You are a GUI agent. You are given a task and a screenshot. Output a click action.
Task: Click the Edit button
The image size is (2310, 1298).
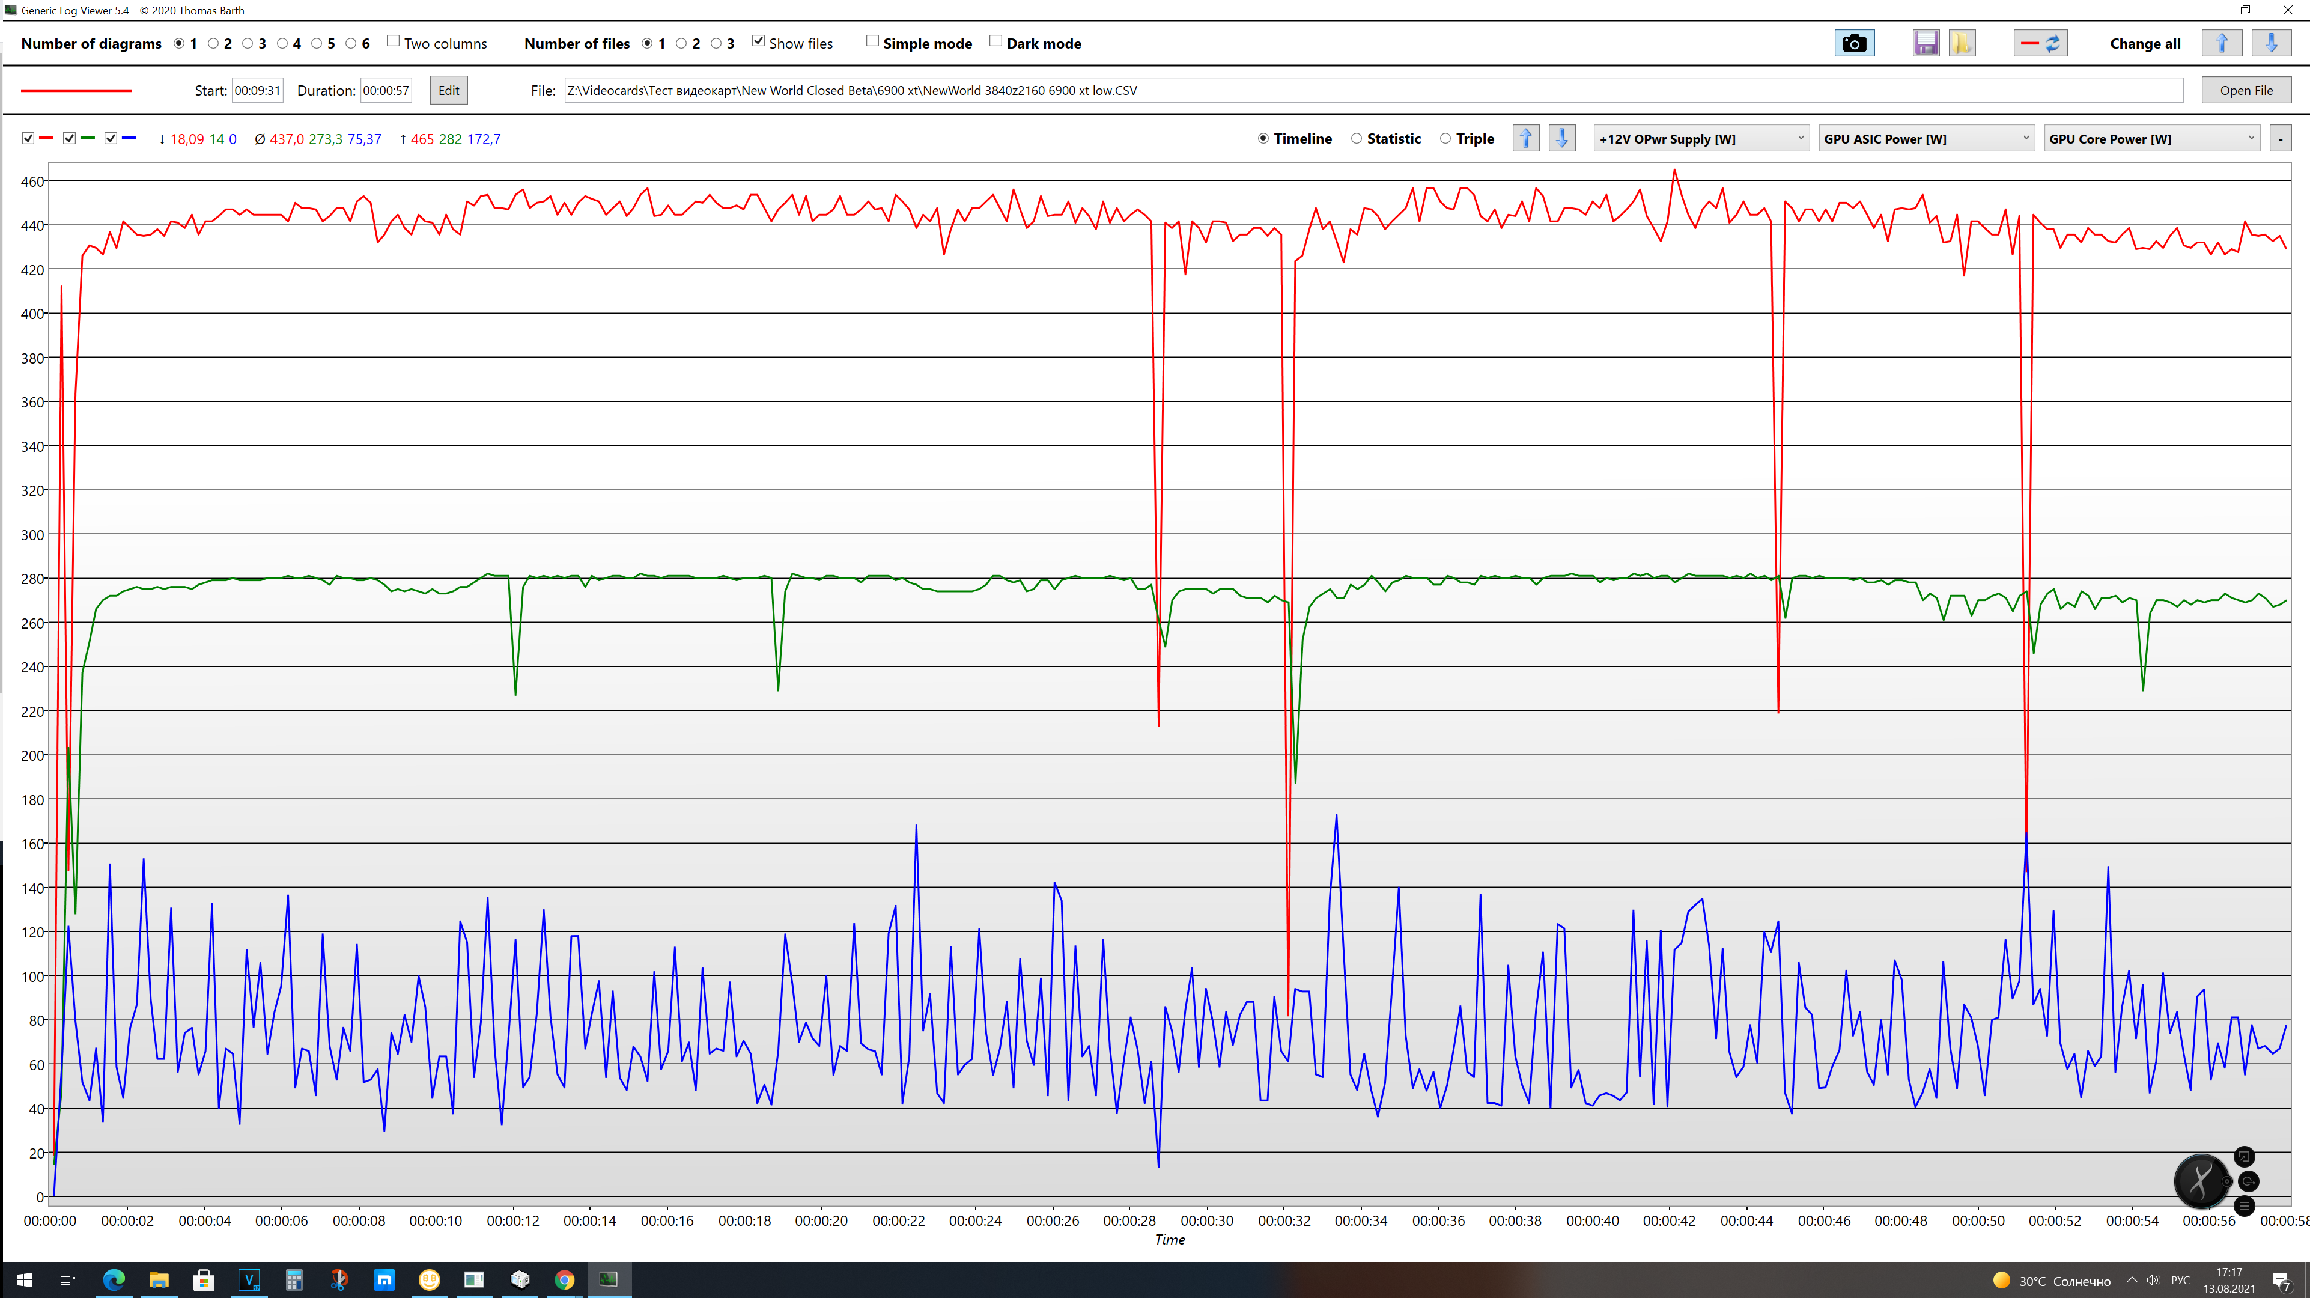(448, 90)
